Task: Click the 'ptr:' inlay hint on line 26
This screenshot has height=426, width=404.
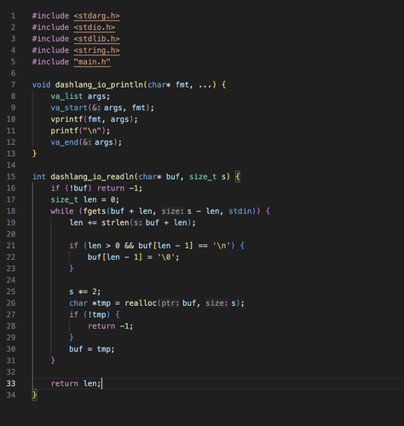Action: (x=170, y=303)
